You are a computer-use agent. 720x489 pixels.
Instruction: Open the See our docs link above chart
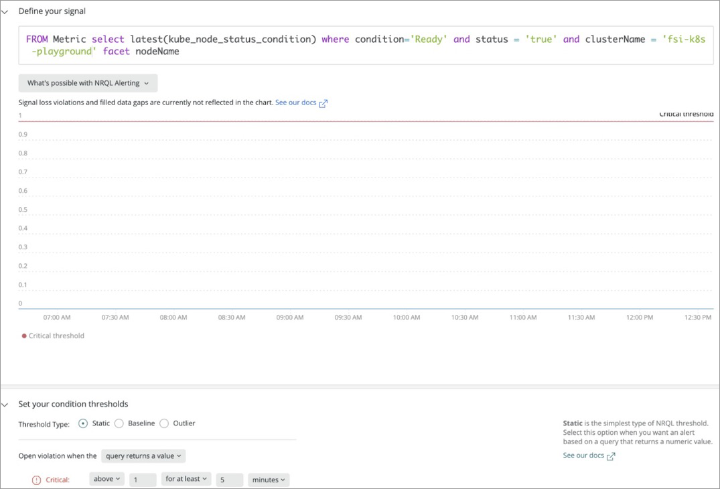click(x=295, y=102)
